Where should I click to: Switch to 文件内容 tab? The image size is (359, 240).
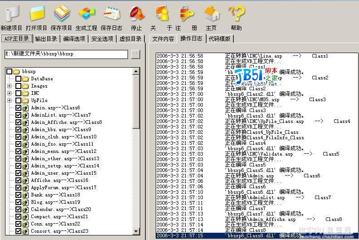pos(163,39)
